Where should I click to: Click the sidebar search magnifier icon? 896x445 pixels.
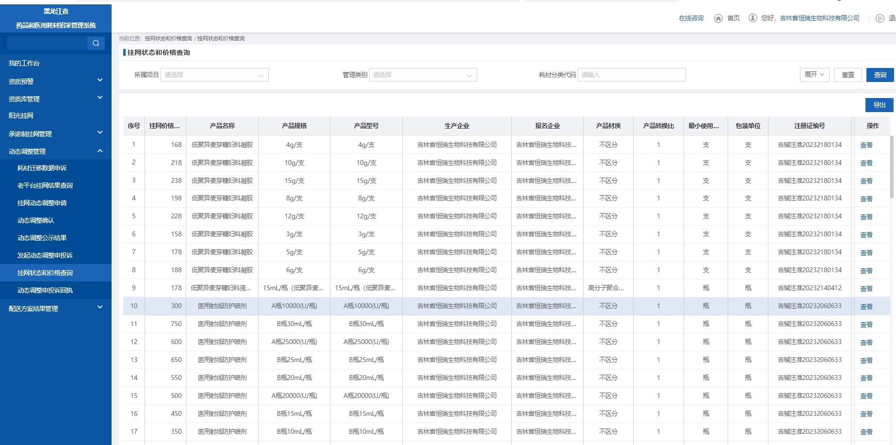coord(96,43)
